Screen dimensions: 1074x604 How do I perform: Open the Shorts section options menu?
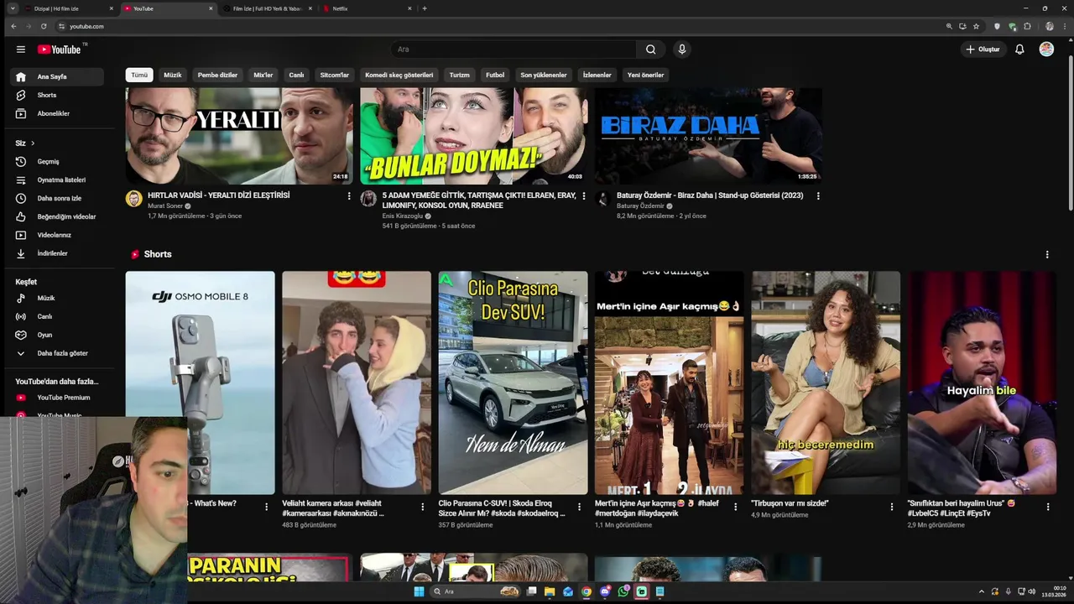point(1046,254)
